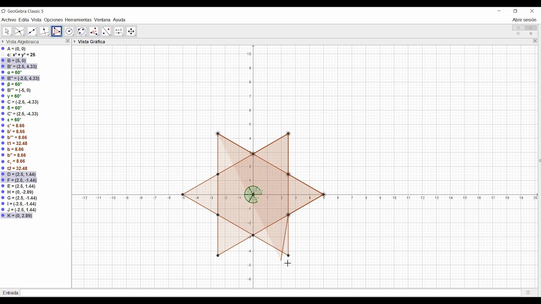Click the Undo arrow button
The width and height of the screenshot is (541, 304).
coord(518,28)
